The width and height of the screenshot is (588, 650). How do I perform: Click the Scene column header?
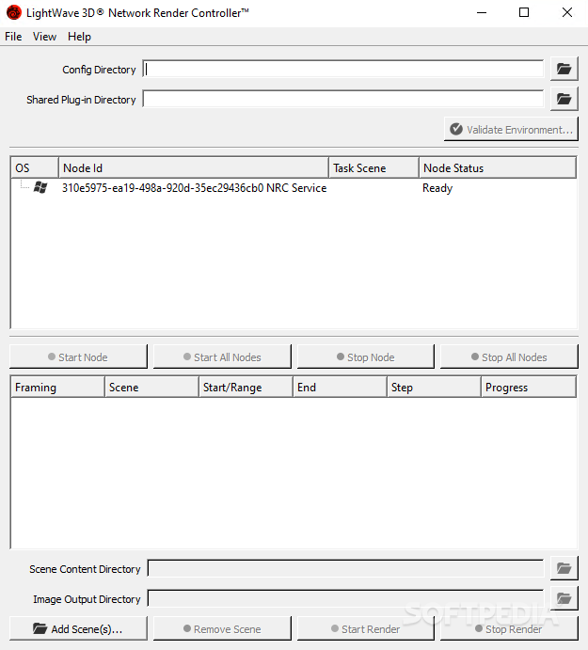(x=151, y=387)
